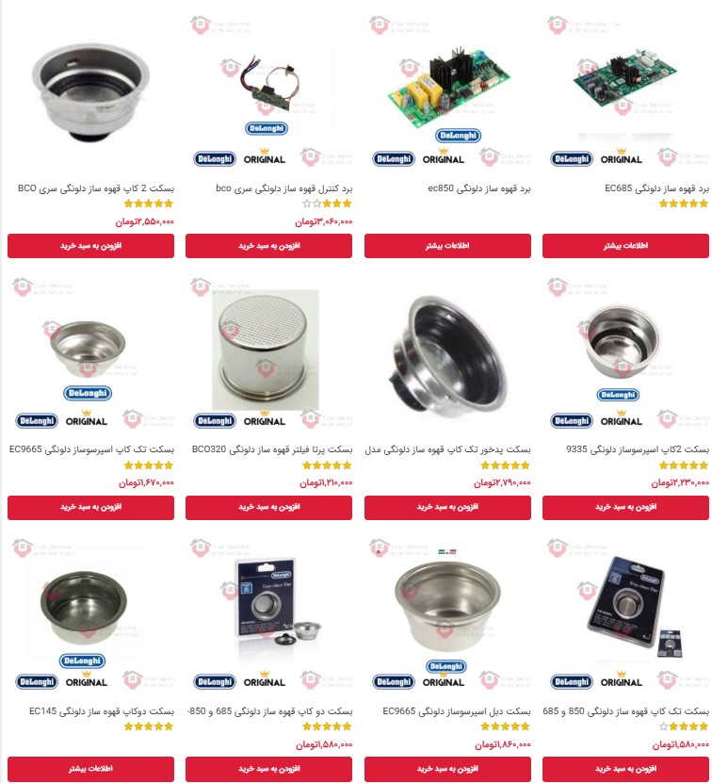Viewport: 712px width, 783px height.
Task: Click the 1,580,000 toman price of single-cup 685 basket
Action: coord(681,744)
